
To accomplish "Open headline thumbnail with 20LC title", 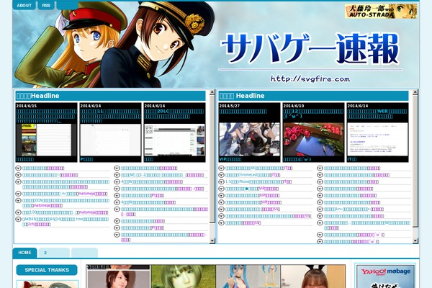I will pos(175,140).
